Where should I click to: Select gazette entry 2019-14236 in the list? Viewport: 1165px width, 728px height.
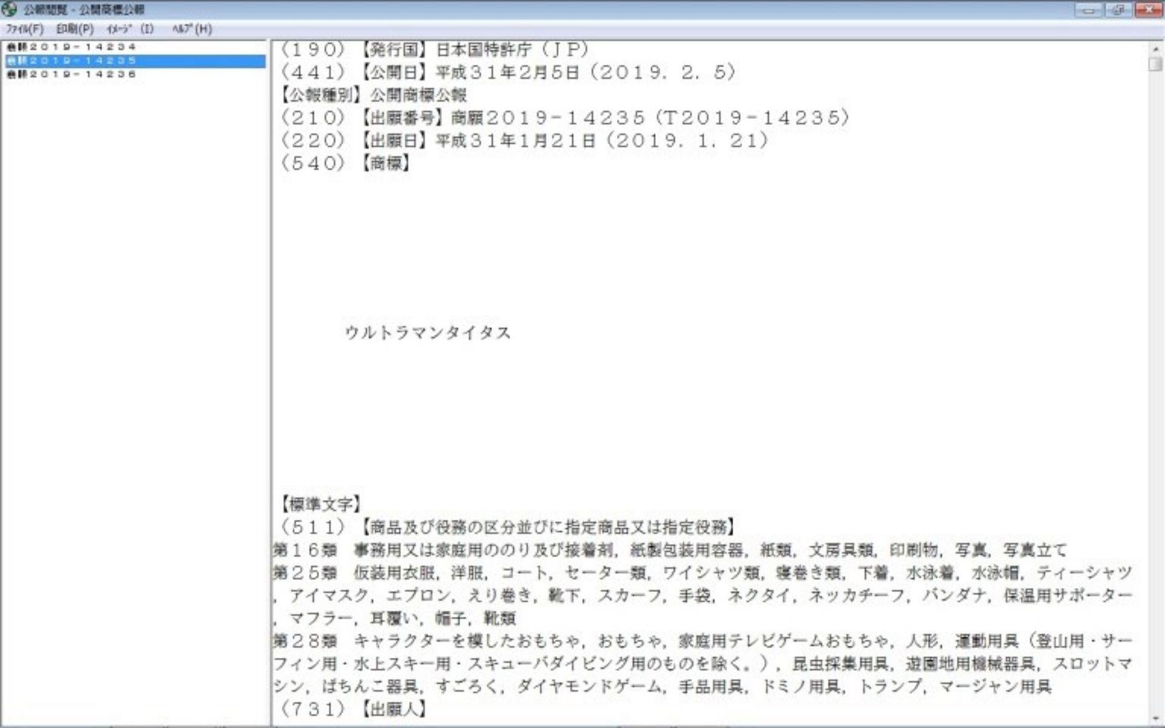pyautogui.click(x=72, y=74)
